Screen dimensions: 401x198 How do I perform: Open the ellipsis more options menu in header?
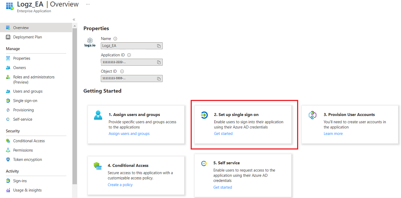click(x=88, y=4)
